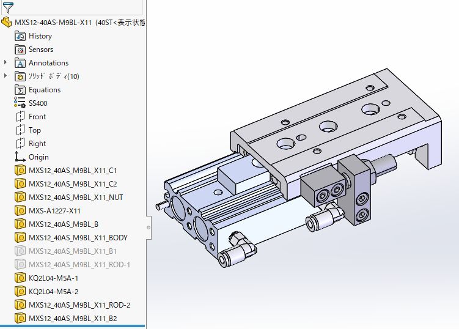
Task: Select the Right plane label
Action: [37, 144]
